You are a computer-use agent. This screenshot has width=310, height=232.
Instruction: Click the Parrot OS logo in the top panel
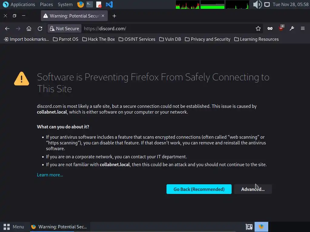5,4
